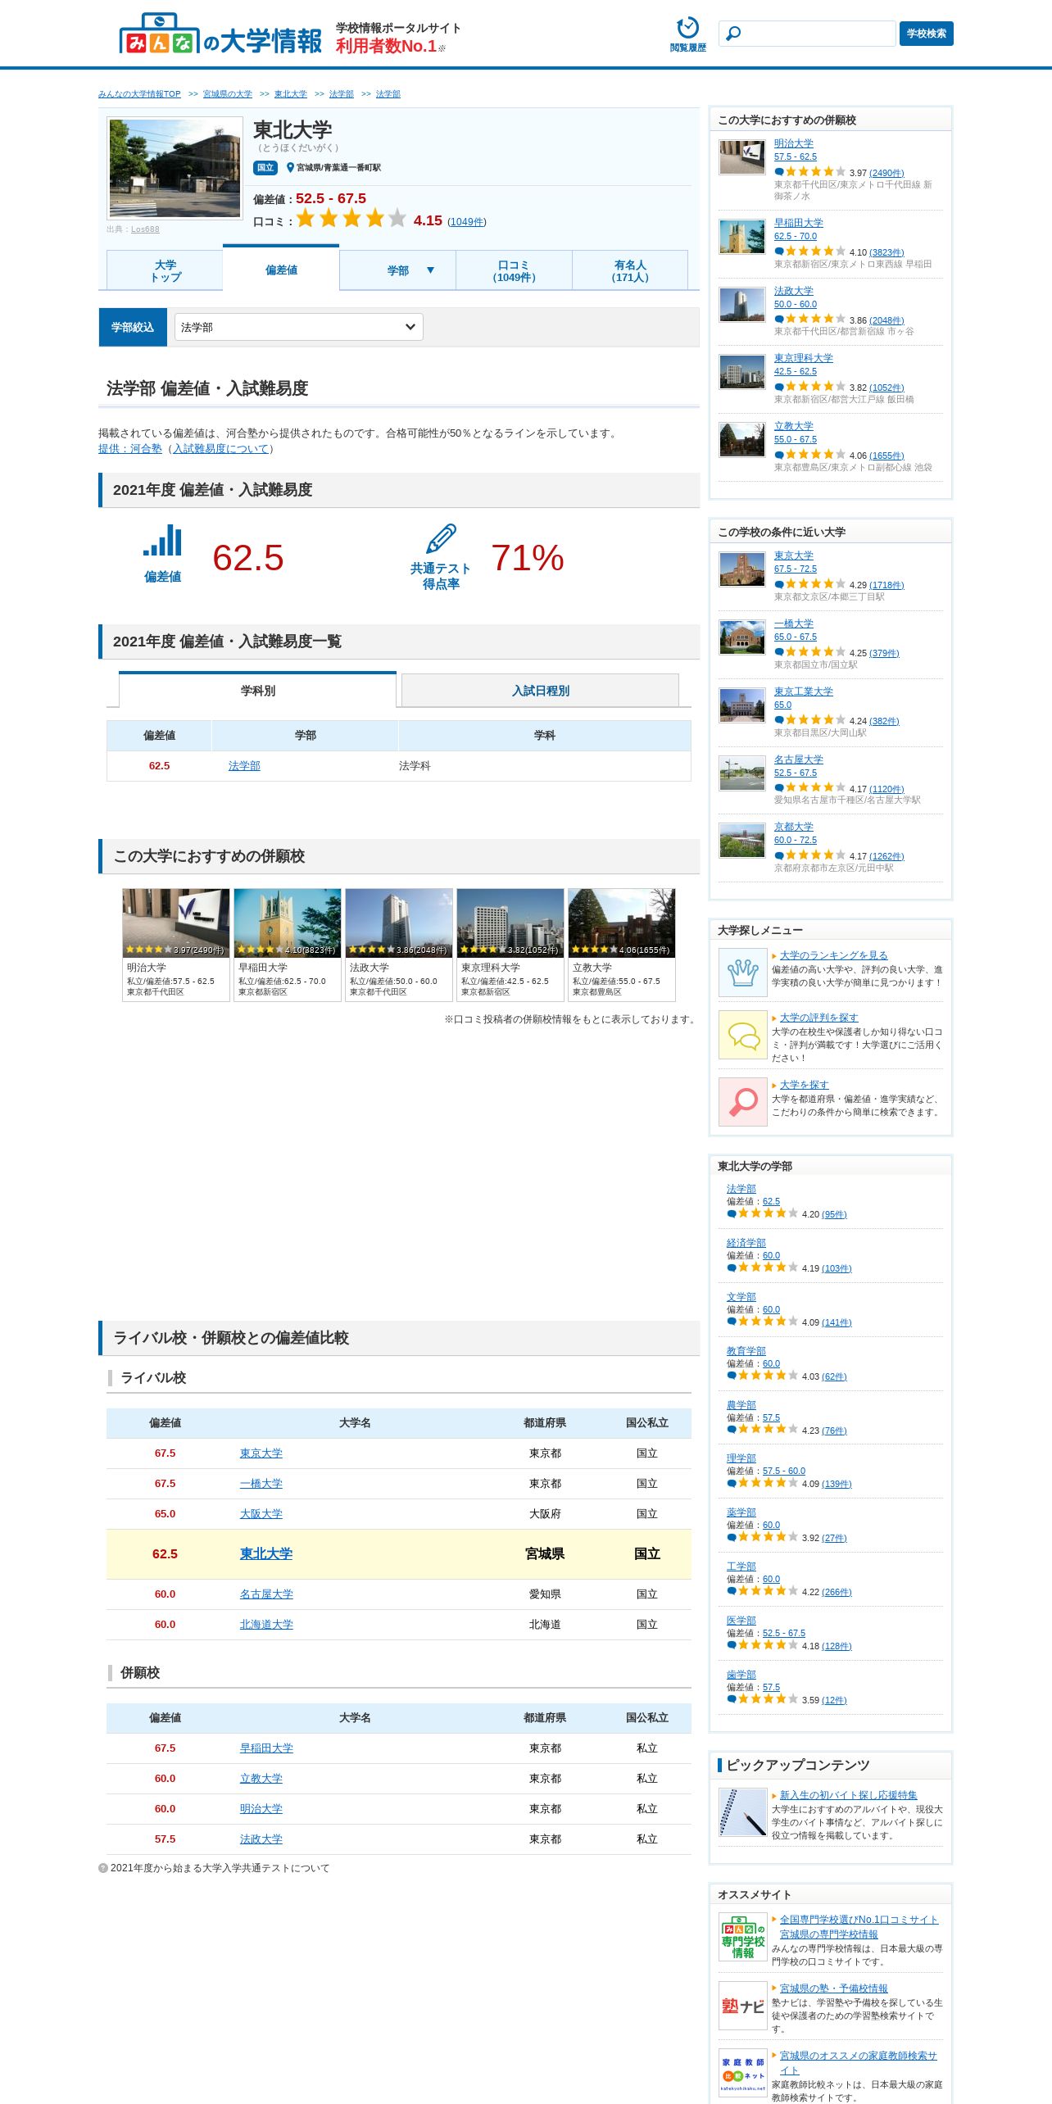Open 医学部 link in sidebar faculty list

click(x=741, y=1621)
